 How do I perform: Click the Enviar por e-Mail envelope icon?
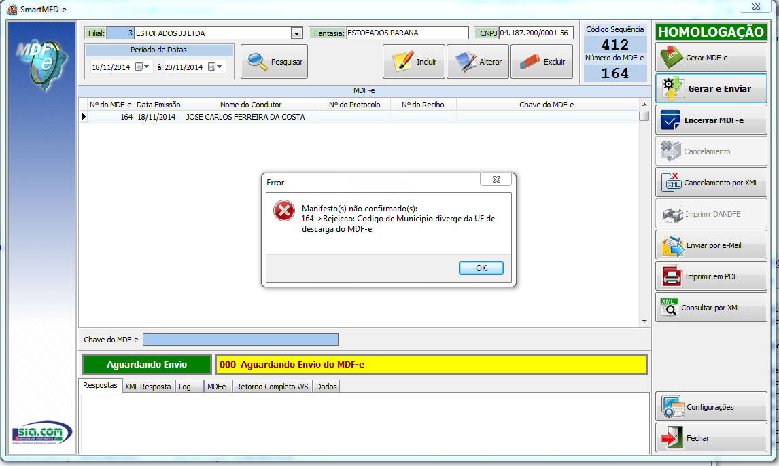(x=673, y=245)
